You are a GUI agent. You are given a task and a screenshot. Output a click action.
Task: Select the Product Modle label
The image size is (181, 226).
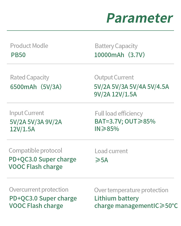pos(29,46)
